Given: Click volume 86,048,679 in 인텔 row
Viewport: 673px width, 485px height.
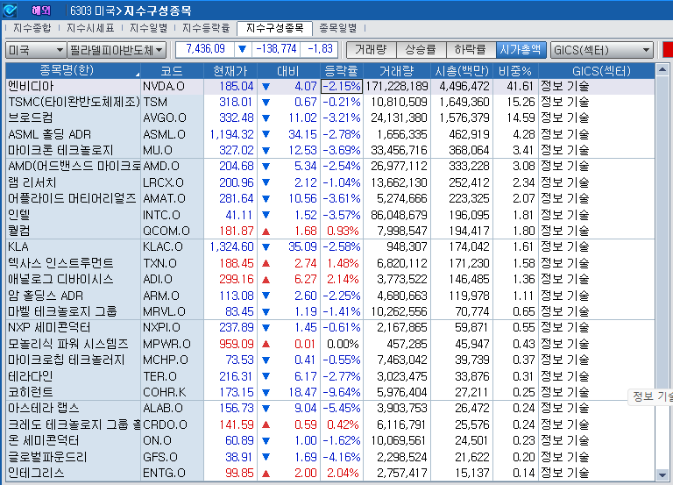Looking at the screenshot, I should [399, 215].
